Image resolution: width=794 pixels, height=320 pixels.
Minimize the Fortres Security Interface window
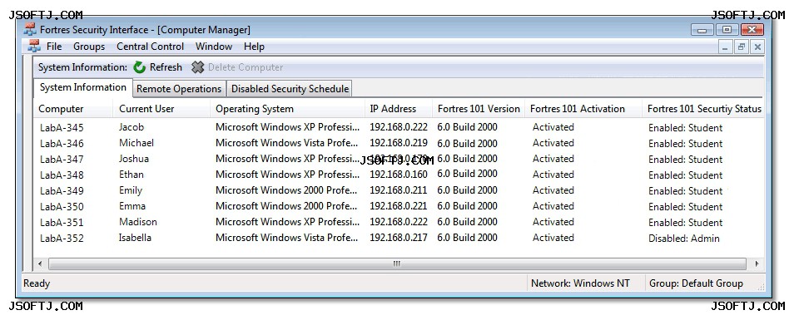tap(702, 30)
